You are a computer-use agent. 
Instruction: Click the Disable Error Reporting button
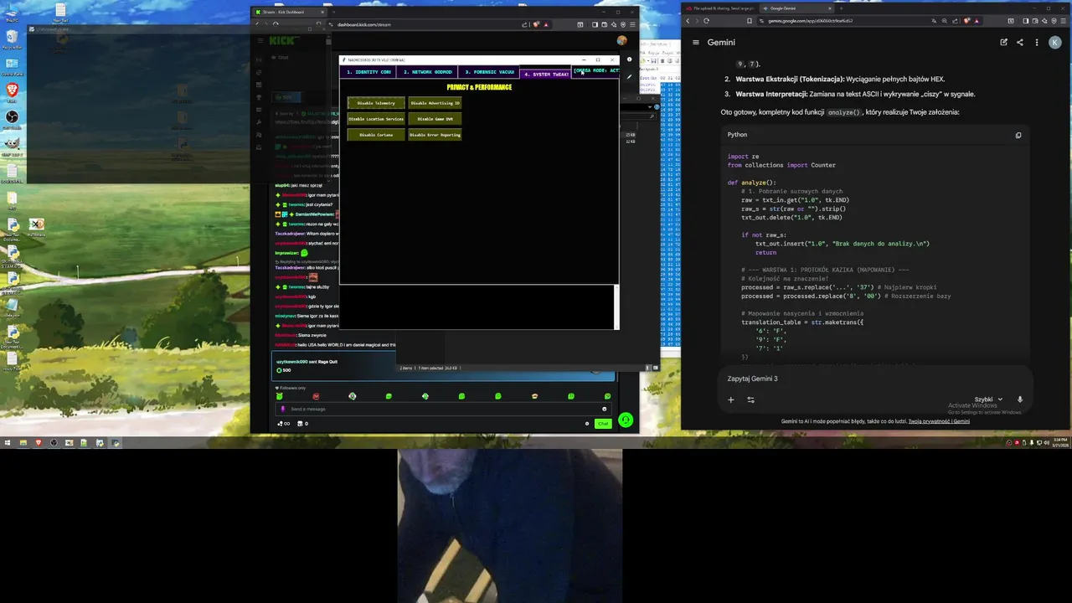pos(435,135)
